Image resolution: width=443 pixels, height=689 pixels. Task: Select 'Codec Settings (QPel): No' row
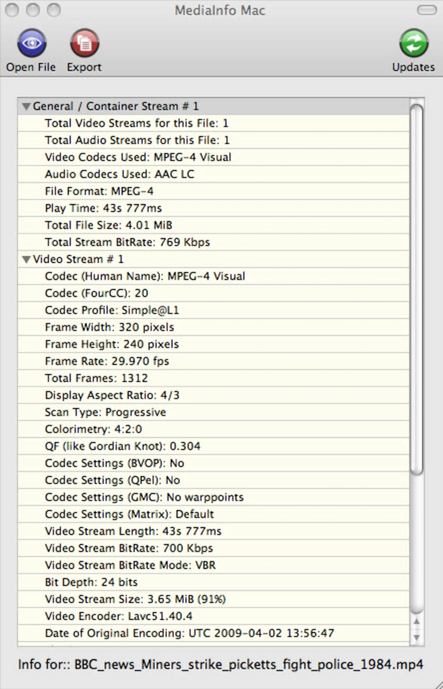213,480
